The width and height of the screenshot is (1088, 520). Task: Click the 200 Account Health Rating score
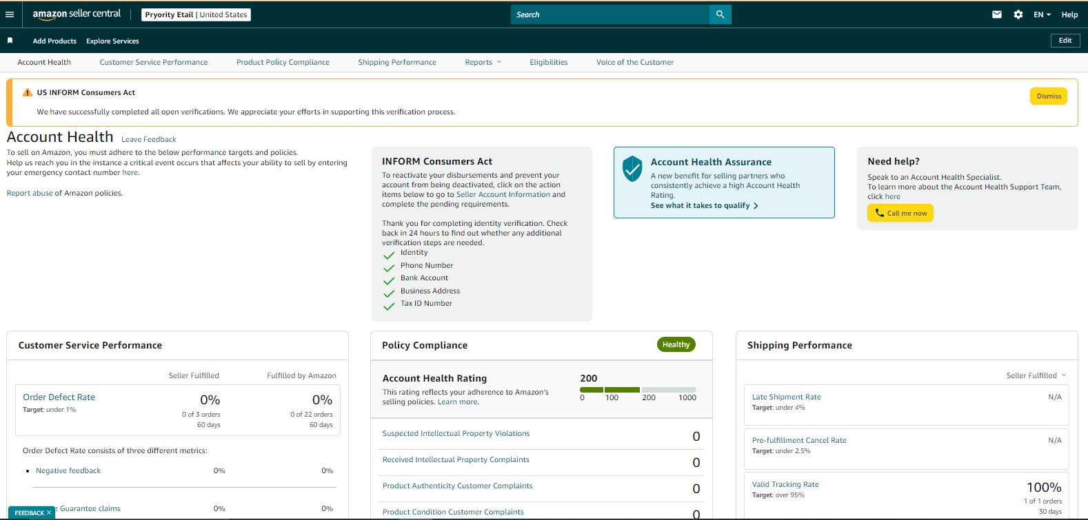tap(589, 378)
